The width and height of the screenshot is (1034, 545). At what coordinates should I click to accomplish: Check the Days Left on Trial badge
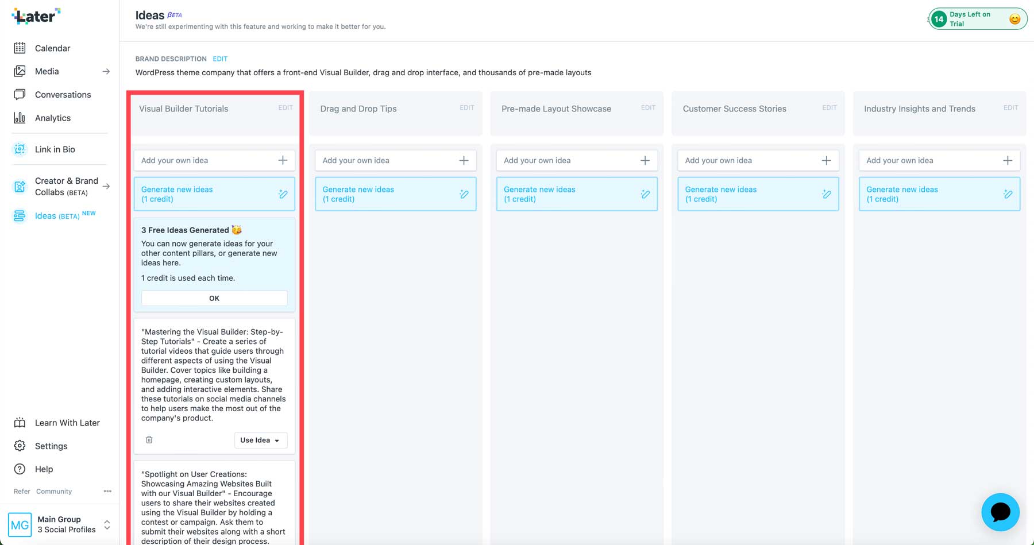click(x=977, y=18)
